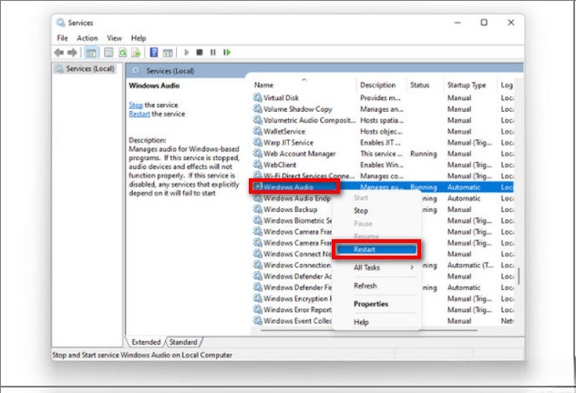
Task: Sort by the Status column header
Action: pos(425,85)
